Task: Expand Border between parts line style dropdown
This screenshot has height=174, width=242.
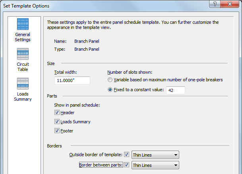Action: (x=155, y=165)
